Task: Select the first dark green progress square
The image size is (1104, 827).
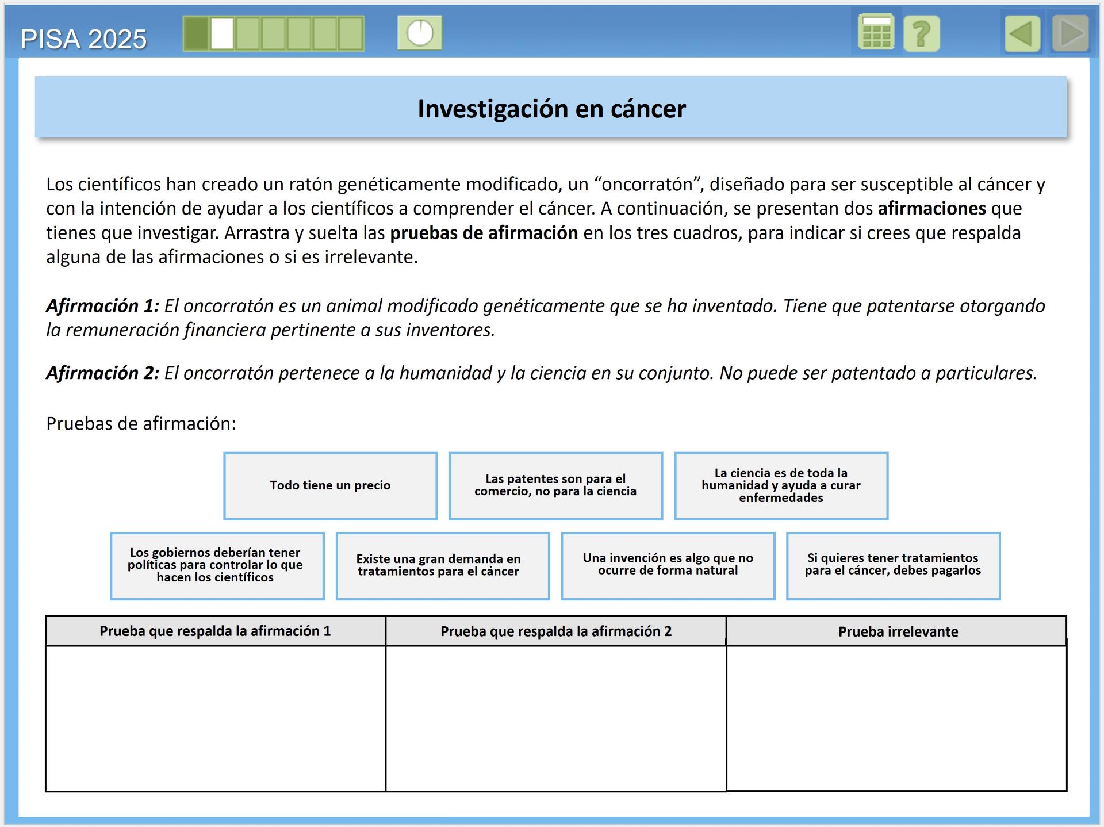Action: pos(196,33)
